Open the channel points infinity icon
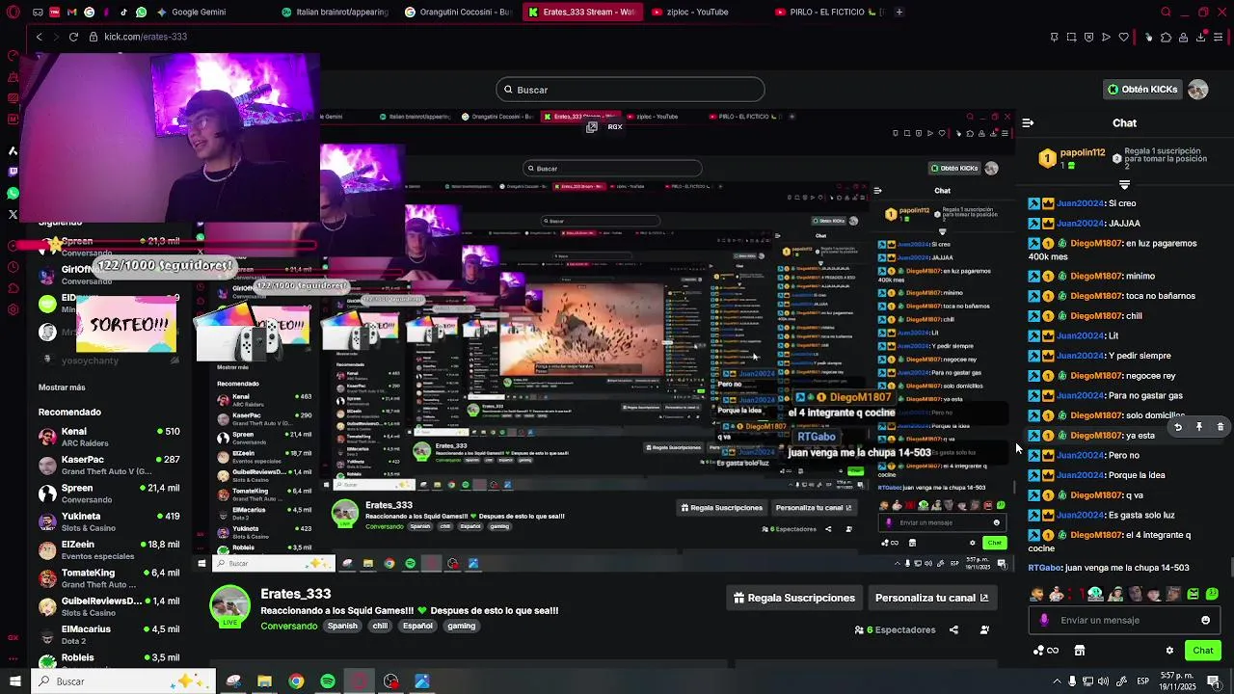Screen dimensions: 1234x694 (1046, 651)
